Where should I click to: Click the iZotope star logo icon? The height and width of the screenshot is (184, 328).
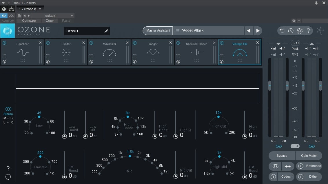[x=320, y=31]
